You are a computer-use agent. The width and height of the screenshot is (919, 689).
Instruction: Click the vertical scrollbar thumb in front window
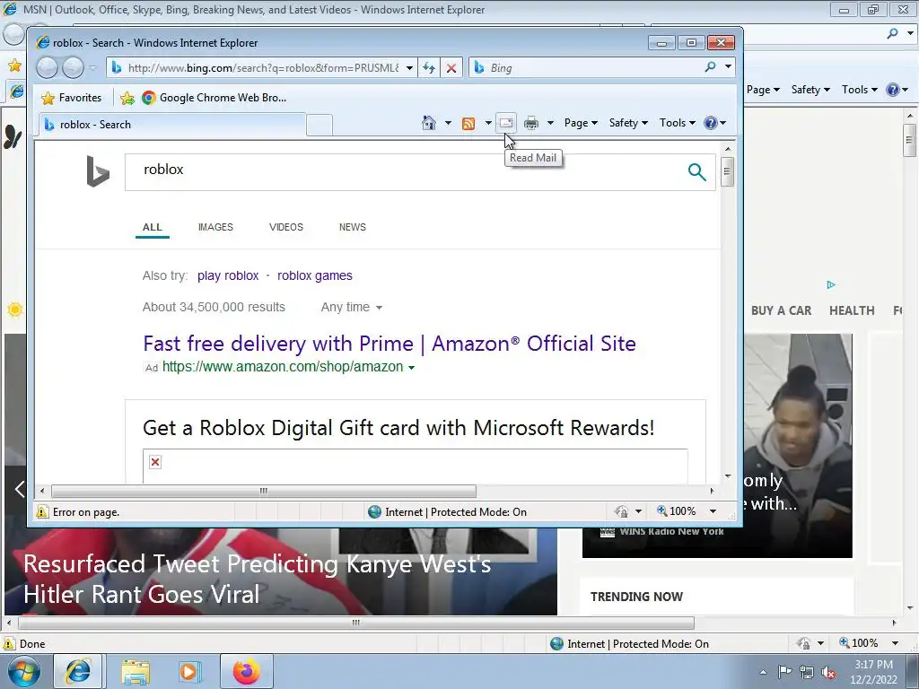(727, 171)
